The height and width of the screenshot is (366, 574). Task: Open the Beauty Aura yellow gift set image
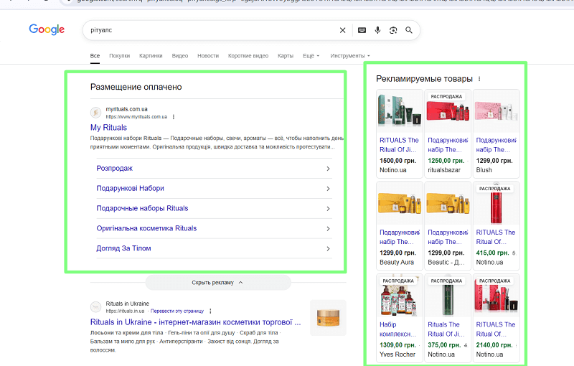(400, 204)
